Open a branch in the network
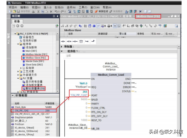The image size is (187, 138). tap(87, 41)
